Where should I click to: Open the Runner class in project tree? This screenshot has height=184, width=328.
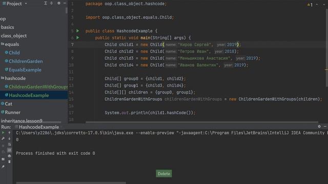12,112
